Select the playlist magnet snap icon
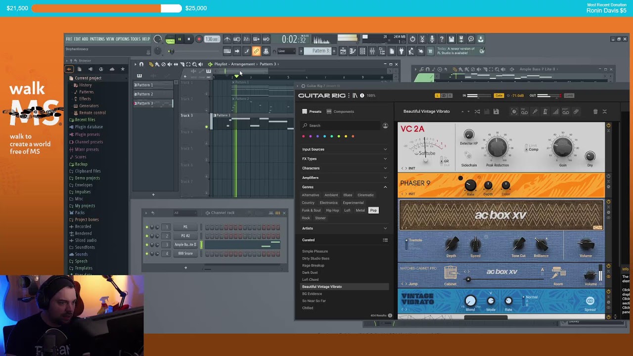The image size is (633, 356). [x=141, y=64]
